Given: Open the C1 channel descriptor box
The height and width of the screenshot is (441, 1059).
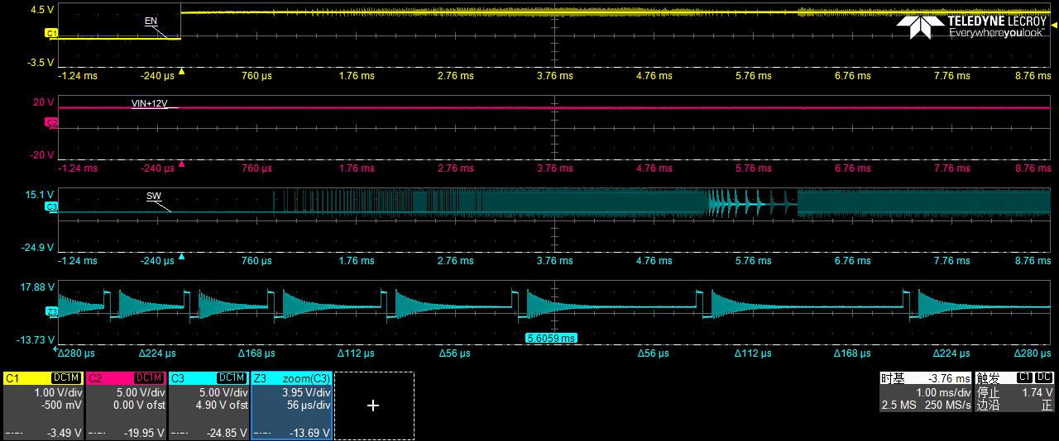Looking at the screenshot, I should click(43, 405).
